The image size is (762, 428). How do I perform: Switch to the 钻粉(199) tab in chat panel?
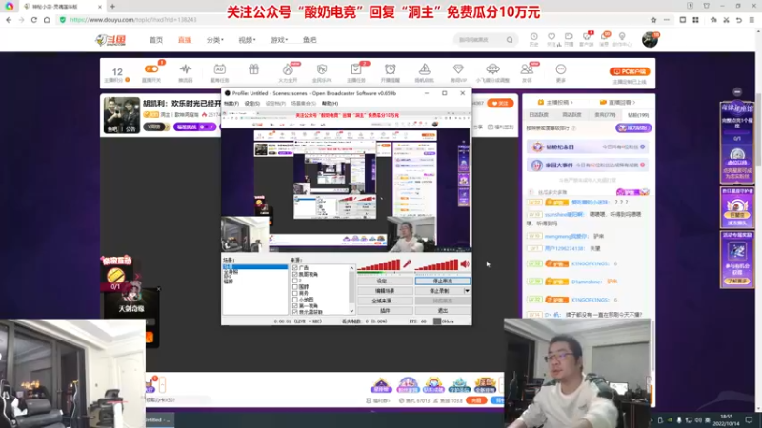[x=637, y=115]
